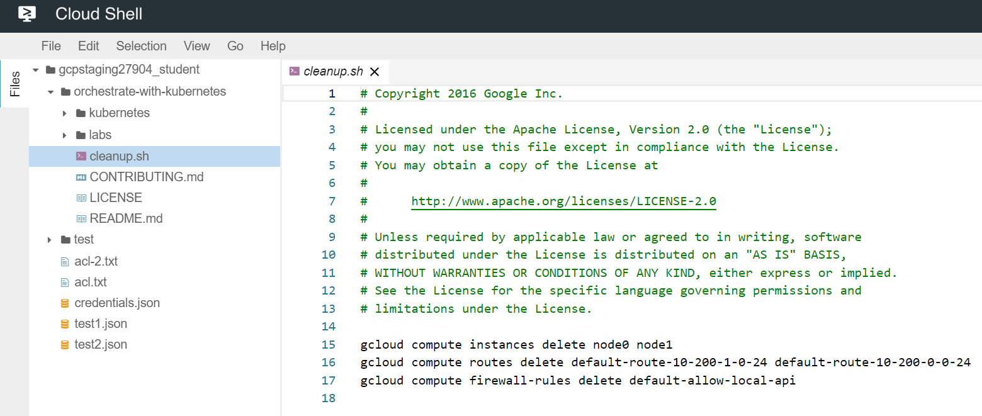Expand the kubernetes folder arrow
Screen dimensions: 982x416
[64, 114]
